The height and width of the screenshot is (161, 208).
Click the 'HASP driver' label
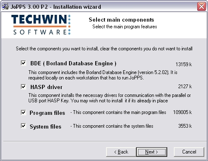tap(46, 87)
